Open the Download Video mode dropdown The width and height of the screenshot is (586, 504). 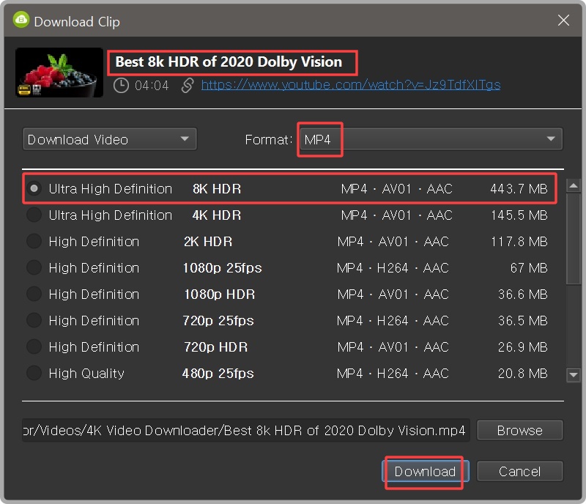[x=109, y=138]
